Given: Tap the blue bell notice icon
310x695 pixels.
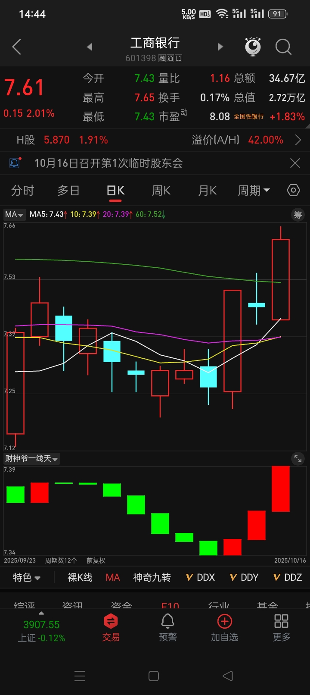Looking at the screenshot, I should (15, 163).
